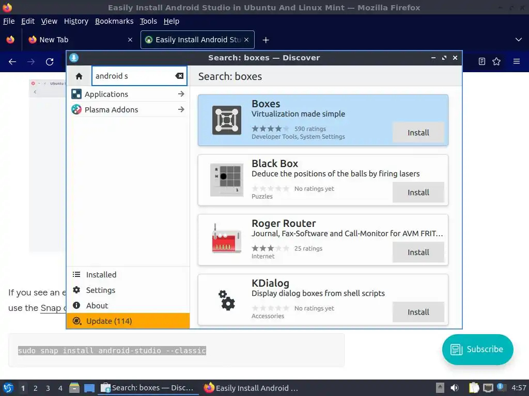Click the Installed list icon

pyautogui.click(x=76, y=274)
